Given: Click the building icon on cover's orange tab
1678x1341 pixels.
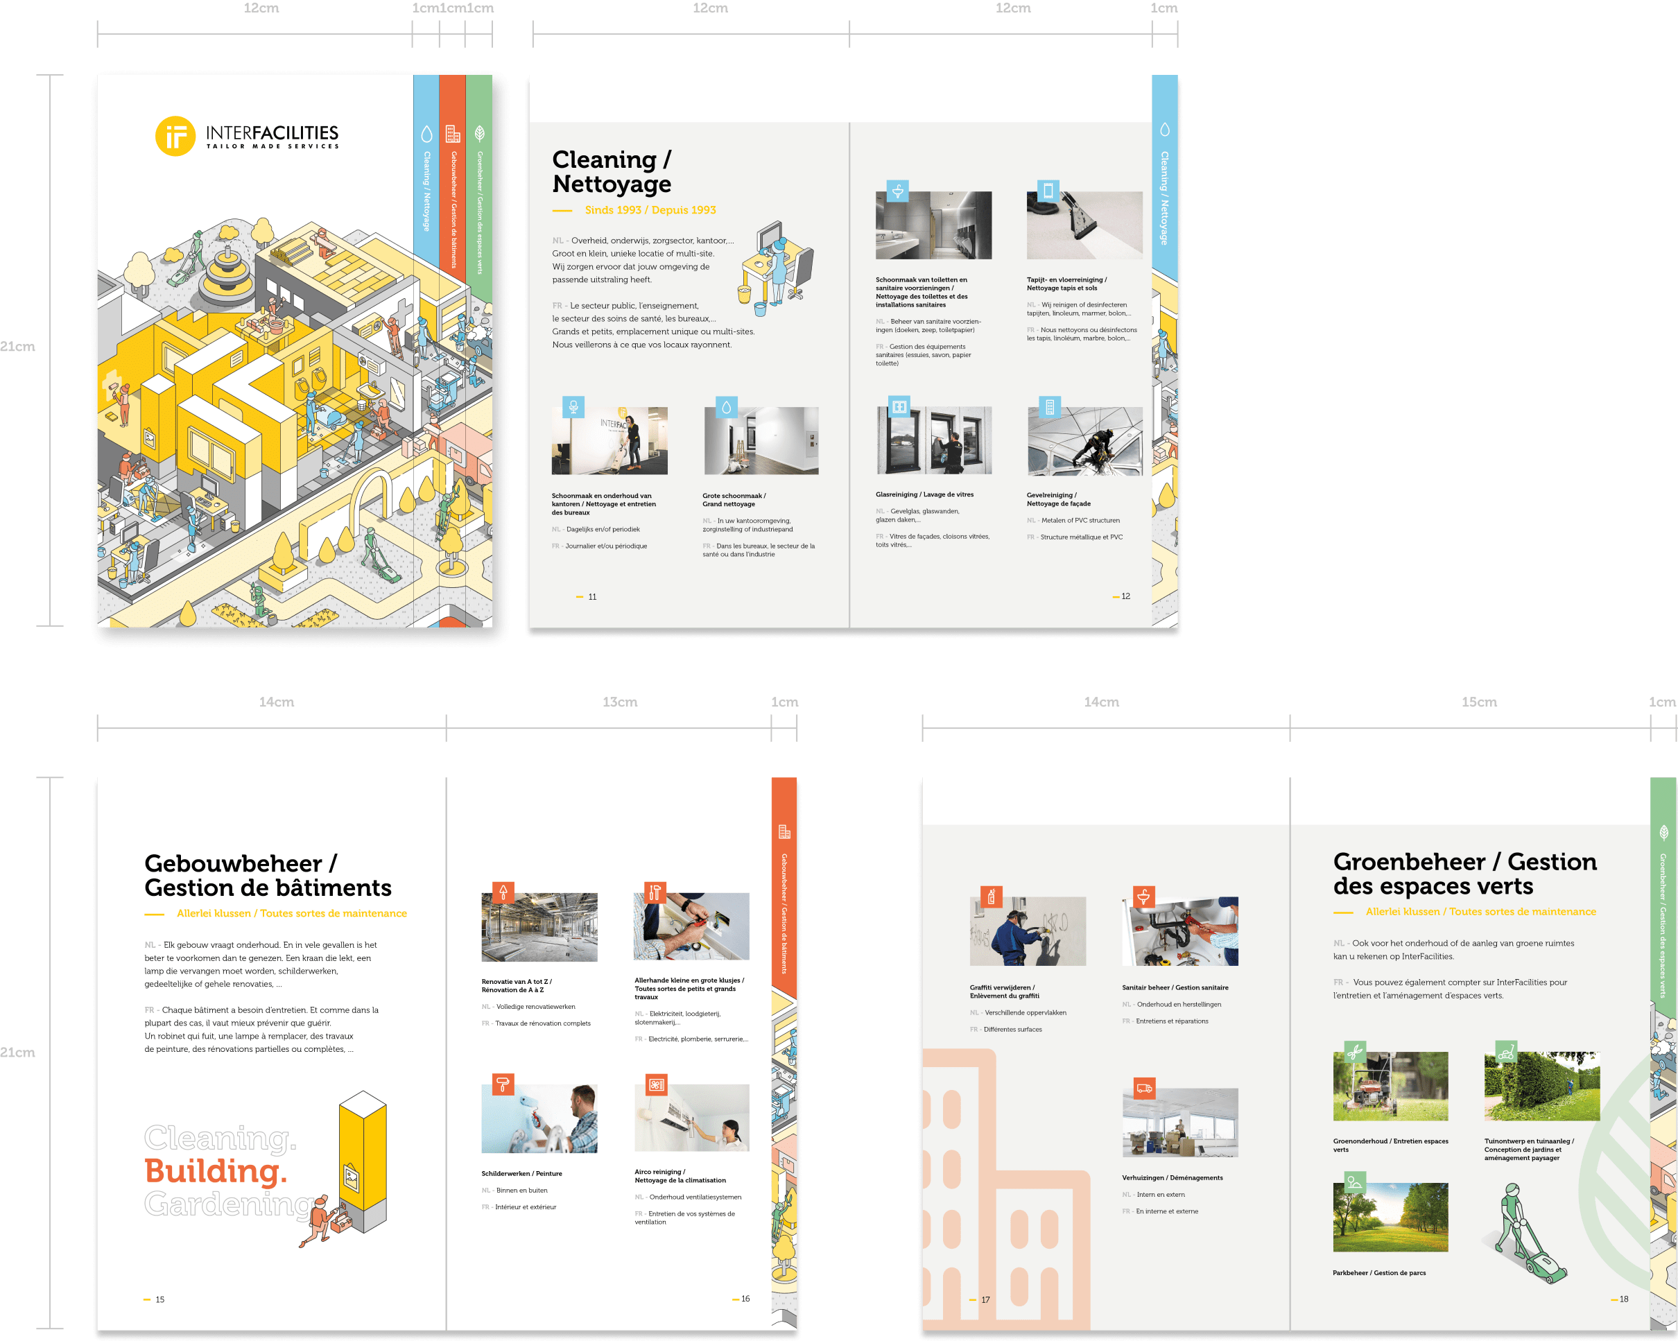Looking at the screenshot, I should (x=452, y=134).
